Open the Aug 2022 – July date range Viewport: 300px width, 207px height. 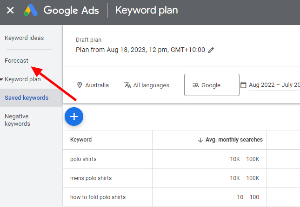[x=274, y=85]
